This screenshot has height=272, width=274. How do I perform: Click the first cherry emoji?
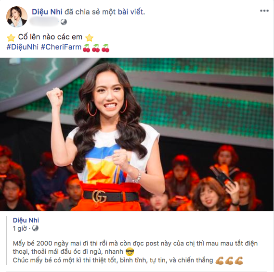(86, 48)
